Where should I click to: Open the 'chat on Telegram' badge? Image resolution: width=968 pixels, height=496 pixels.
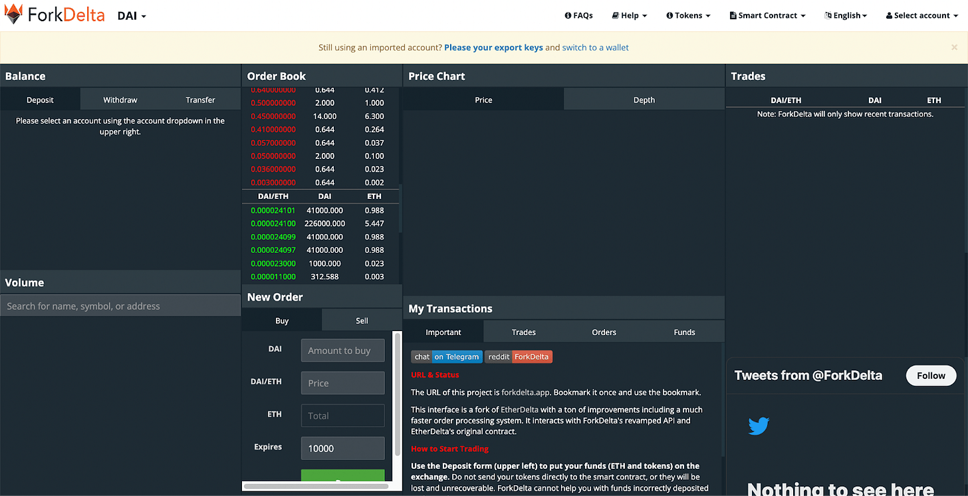446,356
